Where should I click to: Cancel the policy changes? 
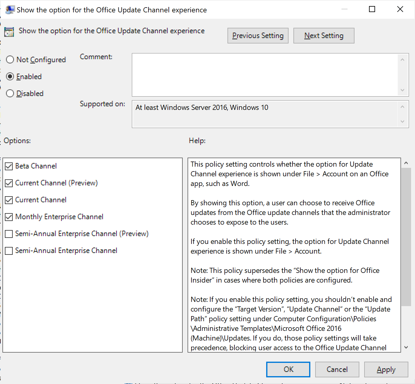(337, 369)
